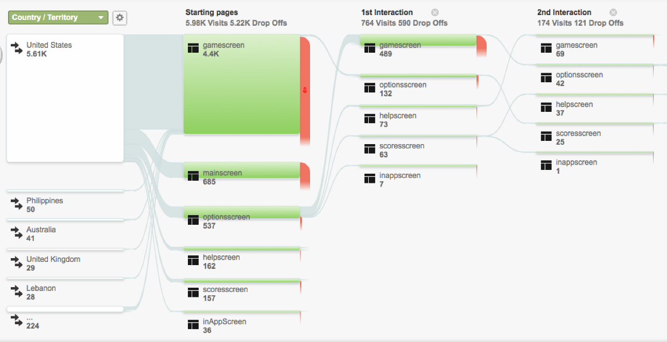Open the Country / Territory dimension dropdown
667x342 pixels.
tap(58, 18)
